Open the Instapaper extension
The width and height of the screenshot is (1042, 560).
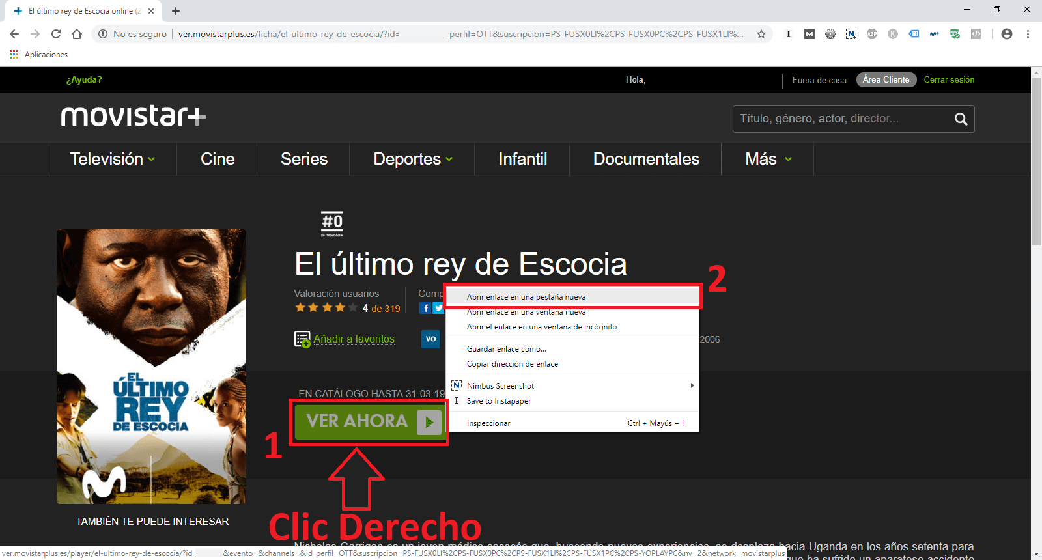click(788, 34)
